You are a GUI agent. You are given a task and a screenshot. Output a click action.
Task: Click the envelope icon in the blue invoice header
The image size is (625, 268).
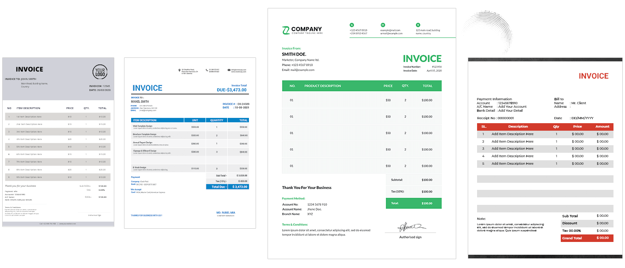coord(229,70)
